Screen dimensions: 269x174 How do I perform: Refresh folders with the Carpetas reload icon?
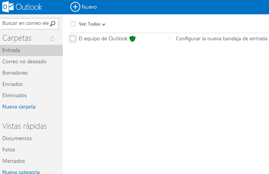[53, 38]
